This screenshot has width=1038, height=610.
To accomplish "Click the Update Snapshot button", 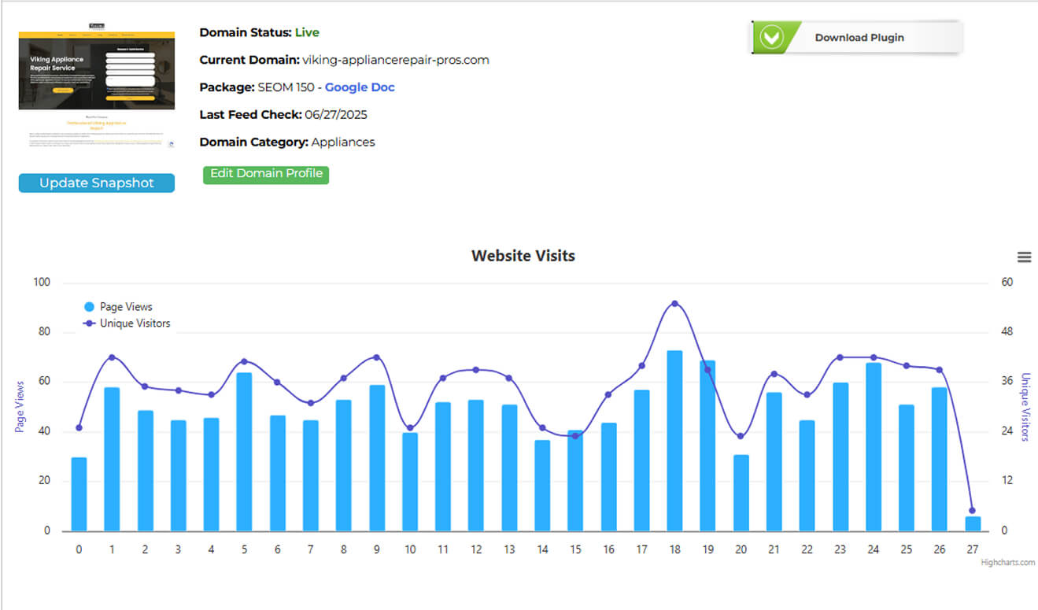I will 97,183.
